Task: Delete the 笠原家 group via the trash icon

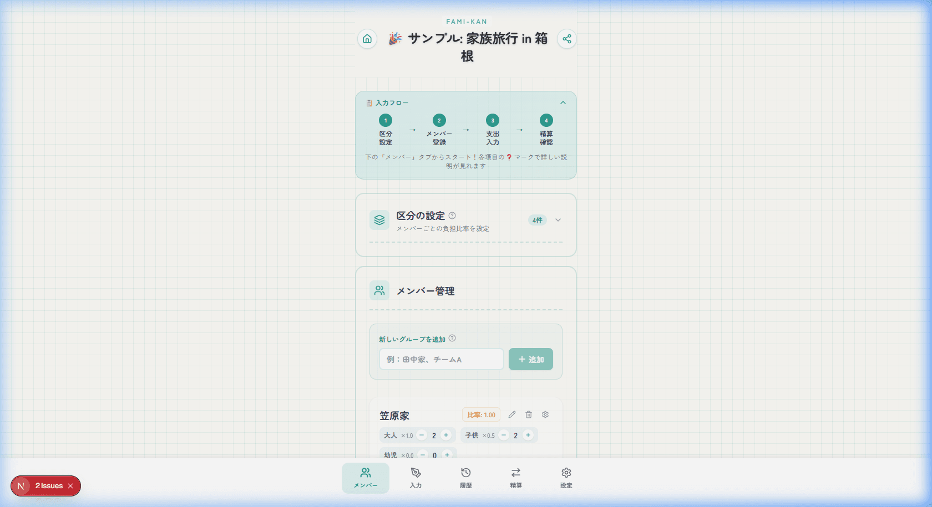Action: (x=528, y=414)
